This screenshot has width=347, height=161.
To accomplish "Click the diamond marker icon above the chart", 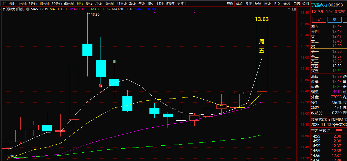I will pyautogui.click(x=289, y=9).
